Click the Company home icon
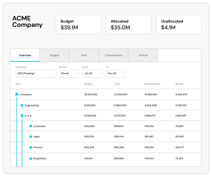Image resolution: width=212 pixels, height=177 pixels. (x=17, y=94)
